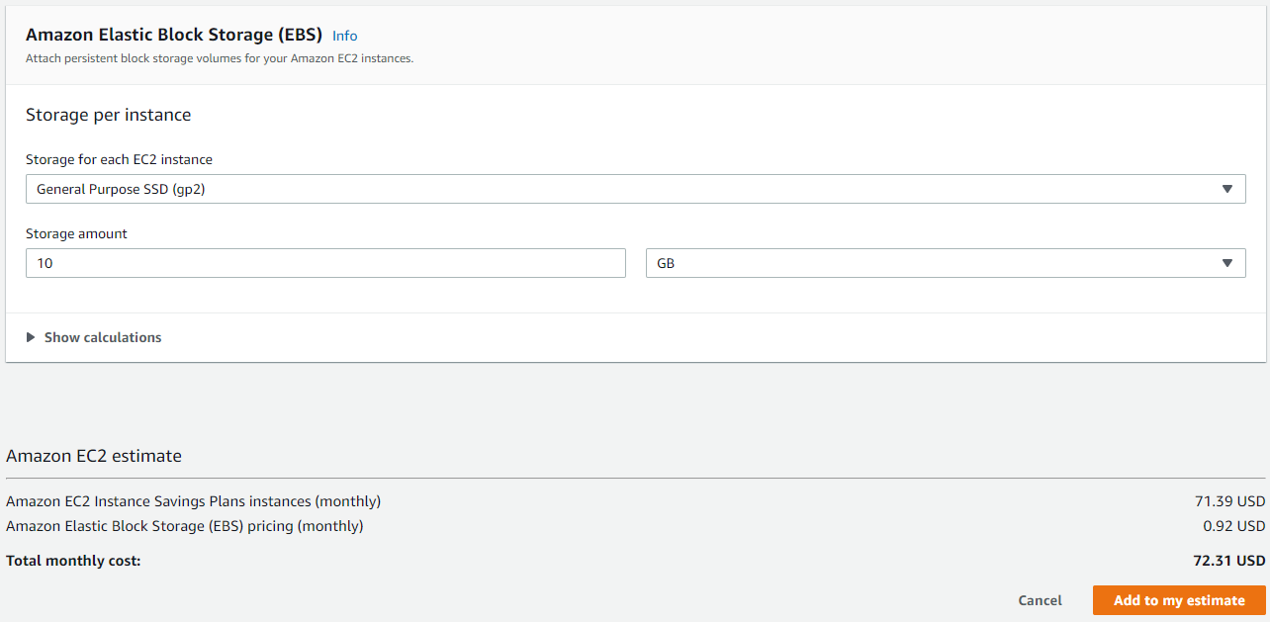Click the Storage amount label
This screenshot has width=1270, height=622.
click(x=76, y=234)
